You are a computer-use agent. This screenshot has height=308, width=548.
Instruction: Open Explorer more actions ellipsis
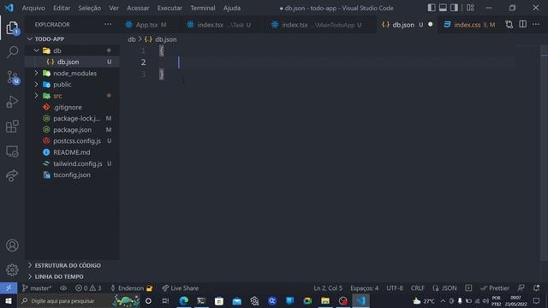coord(108,25)
